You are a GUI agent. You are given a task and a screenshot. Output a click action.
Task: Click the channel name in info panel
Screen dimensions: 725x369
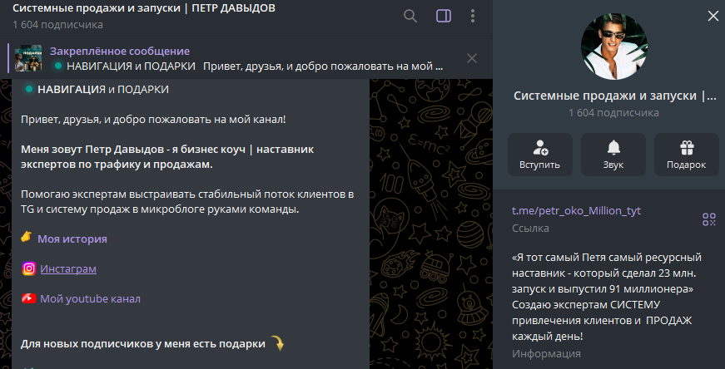point(613,96)
